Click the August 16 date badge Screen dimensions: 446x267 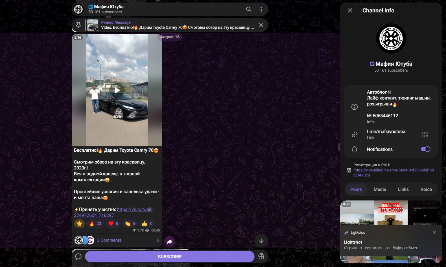click(170, 37)
